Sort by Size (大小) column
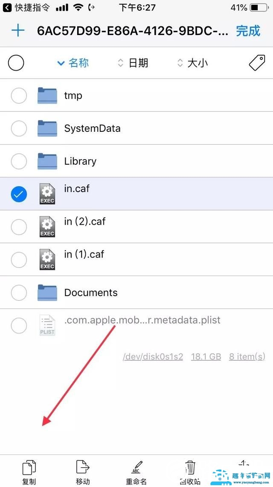Image resolution: width=273 pixels, height=487 pixels. tap(193, 63)
